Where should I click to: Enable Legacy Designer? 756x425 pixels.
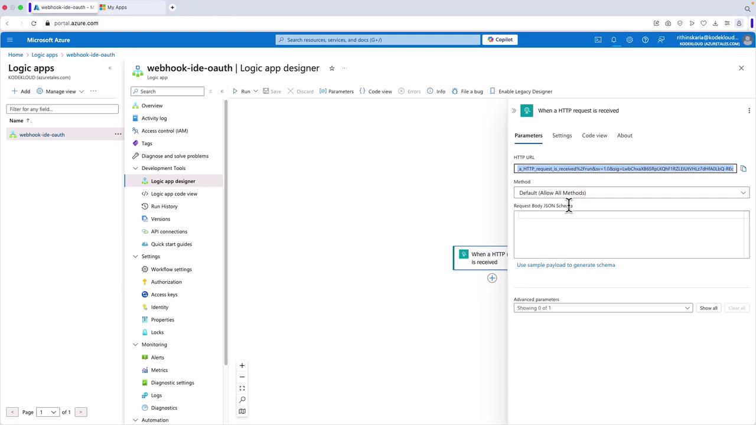pyautogui.click(x=521, y=91)
